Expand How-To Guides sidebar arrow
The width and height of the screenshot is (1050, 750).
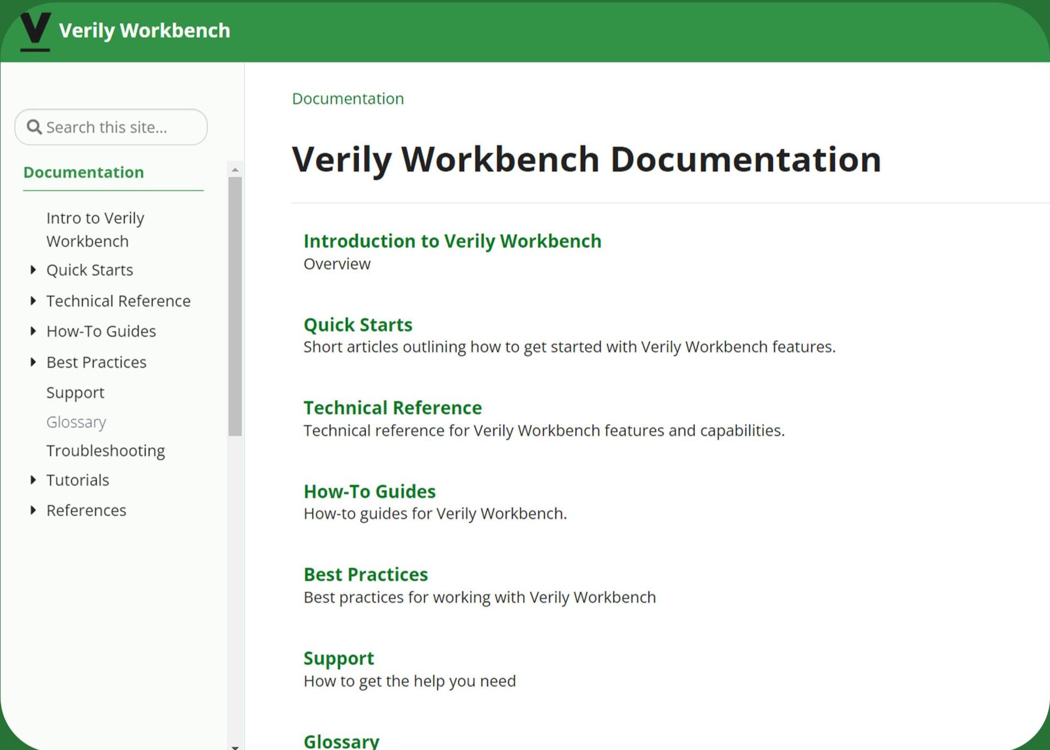pyautogui.click(x=33, y=331)
